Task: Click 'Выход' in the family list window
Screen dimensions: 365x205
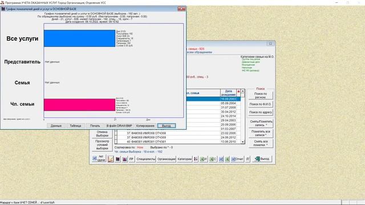Action: [x=262, y=159]
